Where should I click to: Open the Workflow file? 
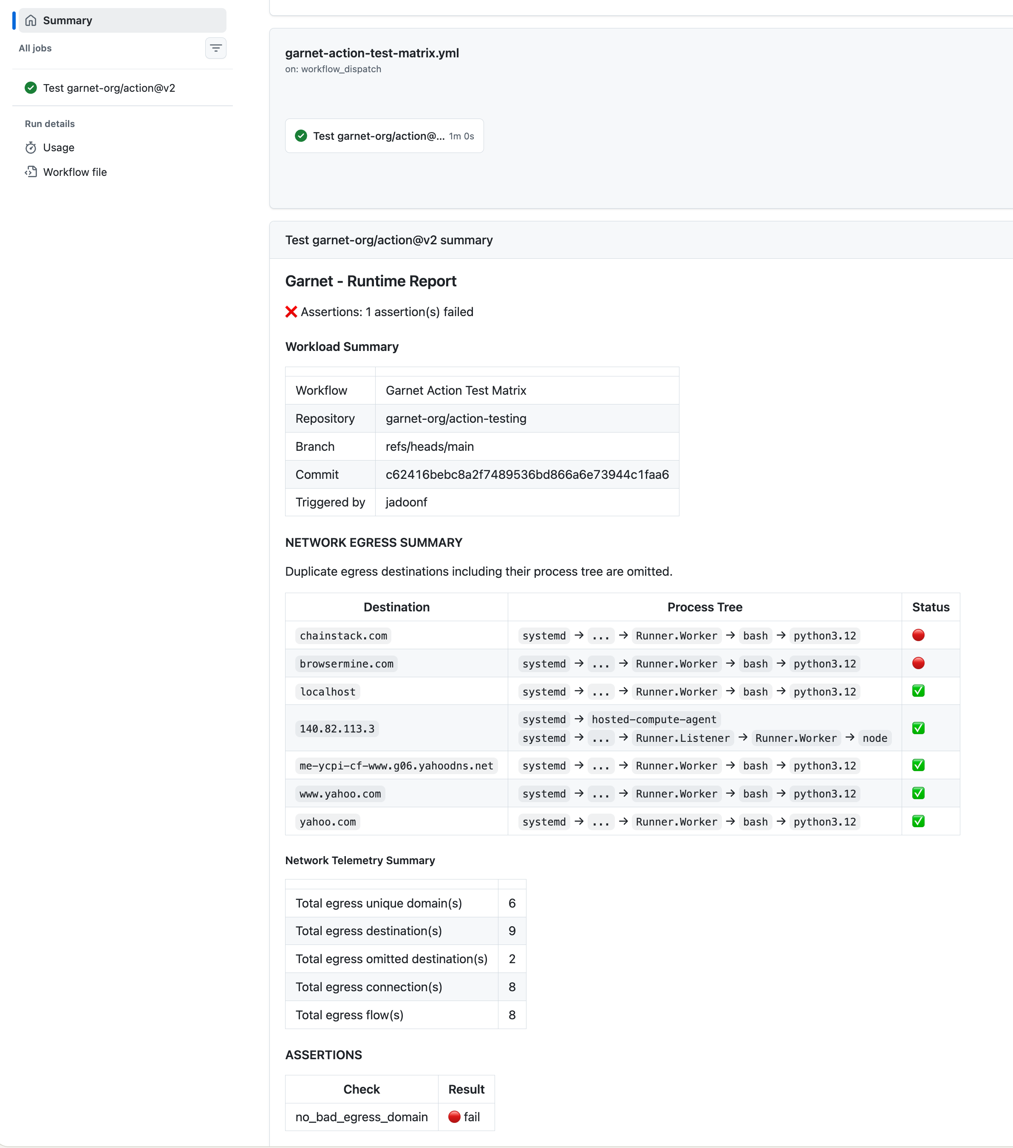tap(75, 172)
